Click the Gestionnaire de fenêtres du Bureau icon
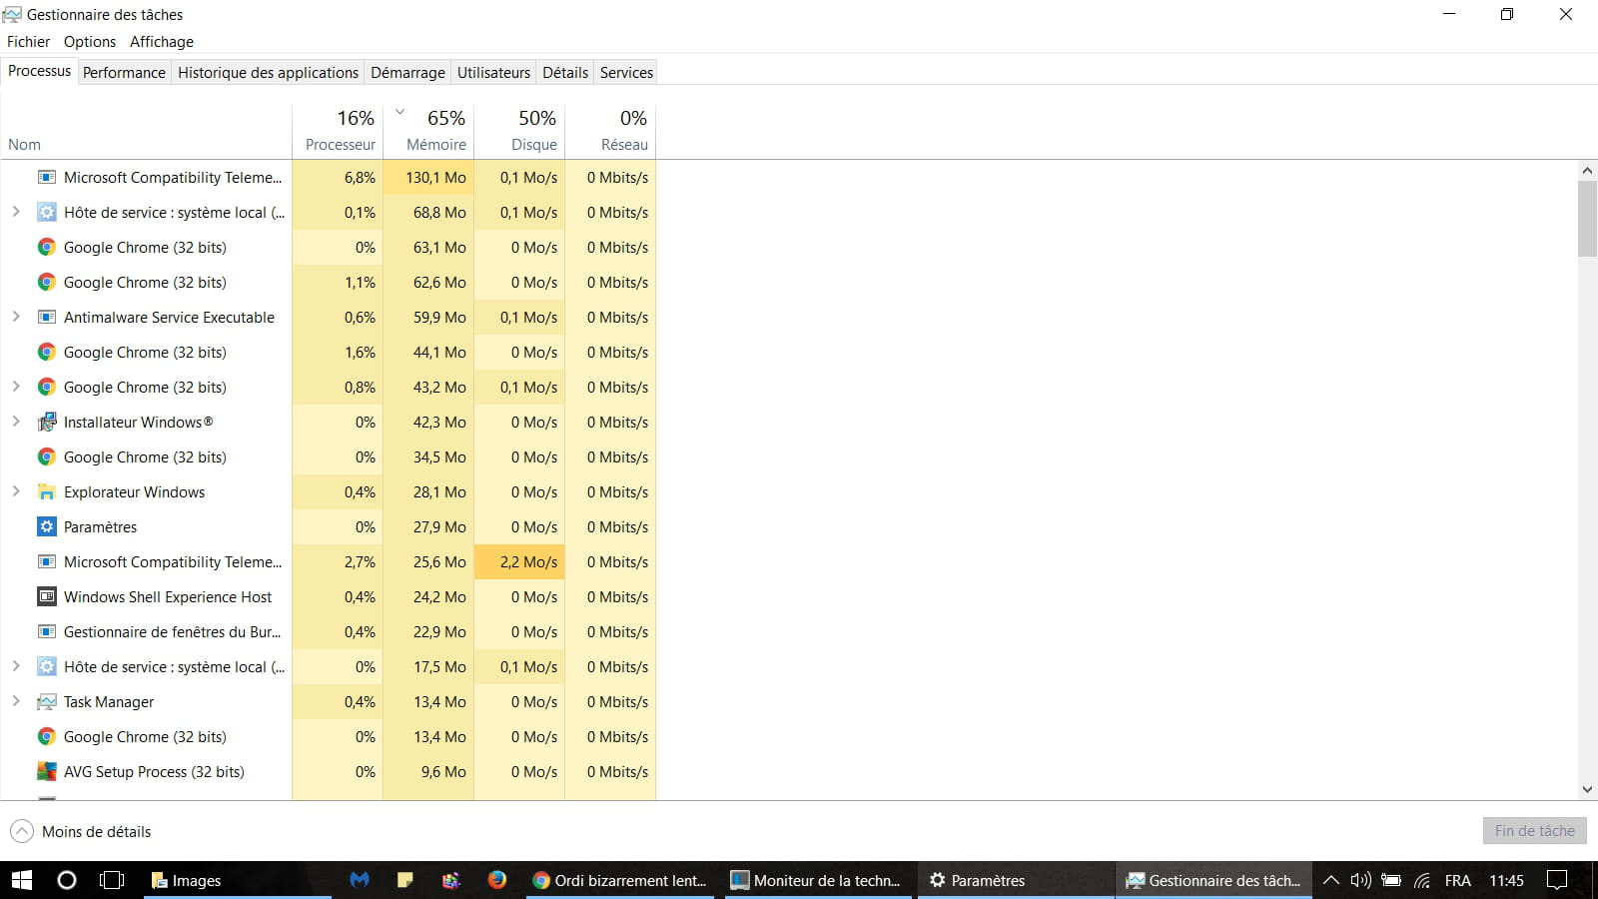Screen dimensions: 1598x899 46,632
